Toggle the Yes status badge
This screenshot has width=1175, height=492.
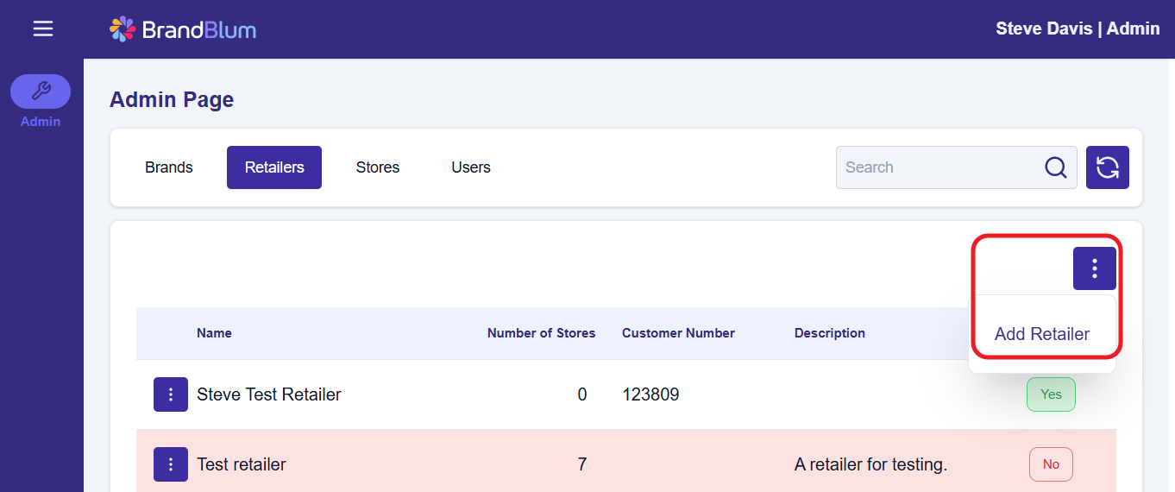[x=1051, y=394]
